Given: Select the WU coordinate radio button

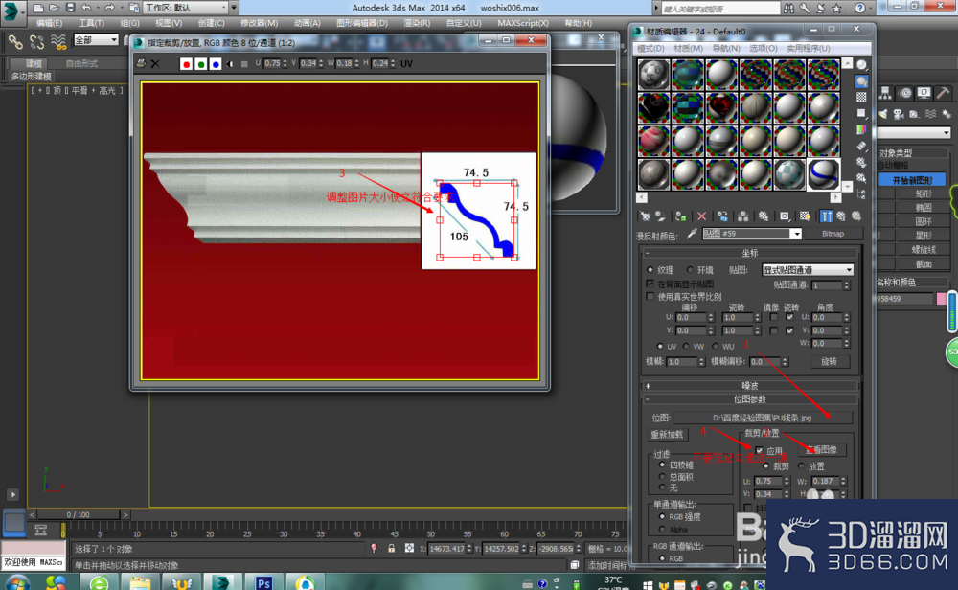Looking at the screenshot, I should click(x=716, y=347).
